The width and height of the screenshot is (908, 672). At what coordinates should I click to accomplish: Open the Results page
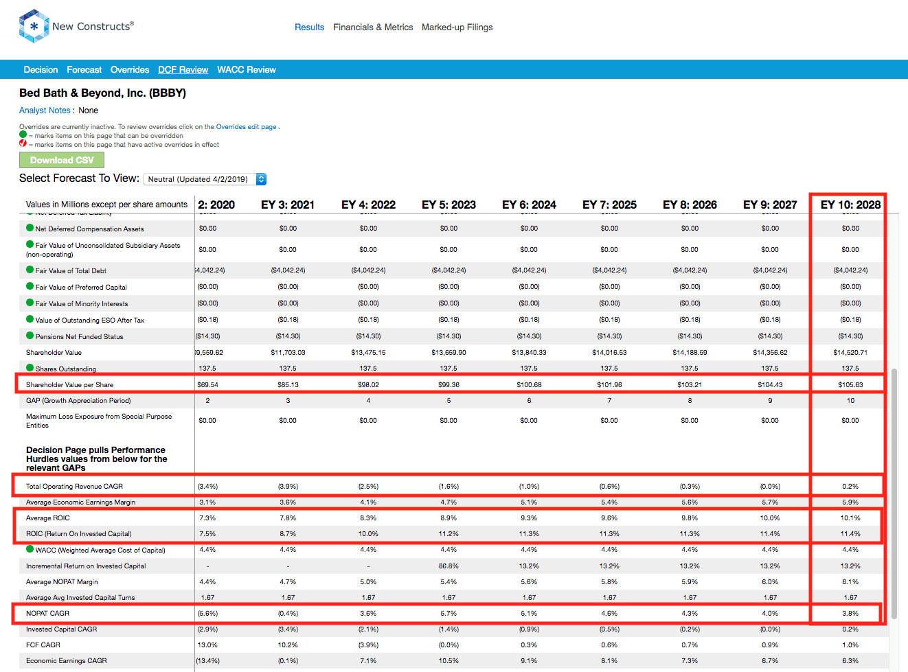pyautogui.click(x=309, y=27)
